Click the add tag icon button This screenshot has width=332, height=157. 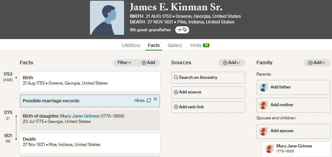182,30
